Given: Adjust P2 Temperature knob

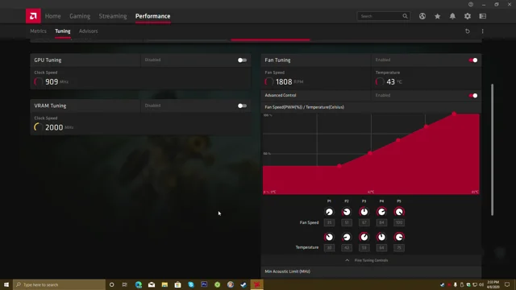Looking at the screenshot, I should pos(347,237).
